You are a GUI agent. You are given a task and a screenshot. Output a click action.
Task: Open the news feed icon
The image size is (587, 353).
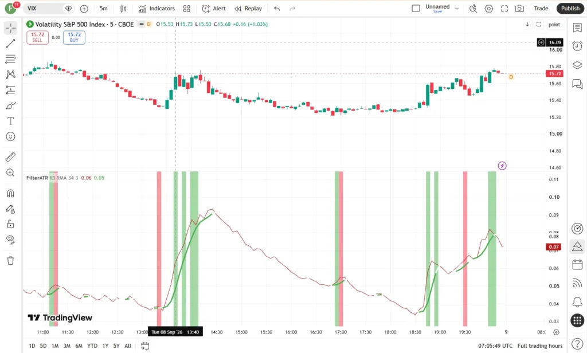click(x=577, y=283)
